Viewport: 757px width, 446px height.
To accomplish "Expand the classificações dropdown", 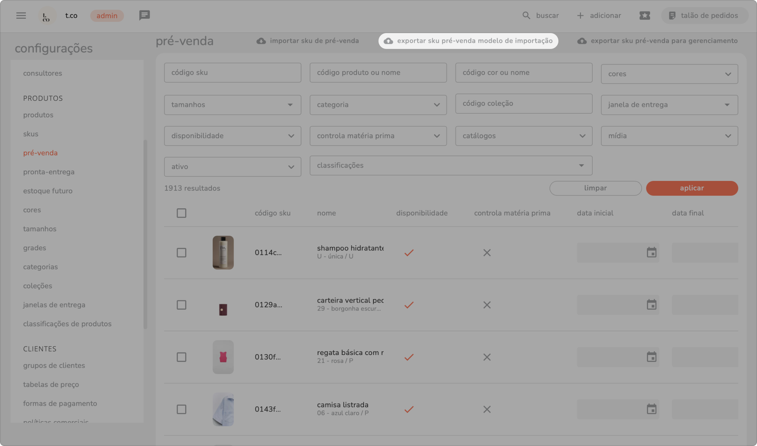I will [x=450, y=165].
